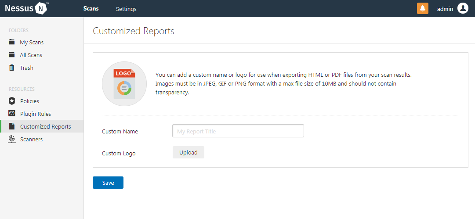Open the admin user avatar icon
This screenshot has width=475, height=219.
463,8
